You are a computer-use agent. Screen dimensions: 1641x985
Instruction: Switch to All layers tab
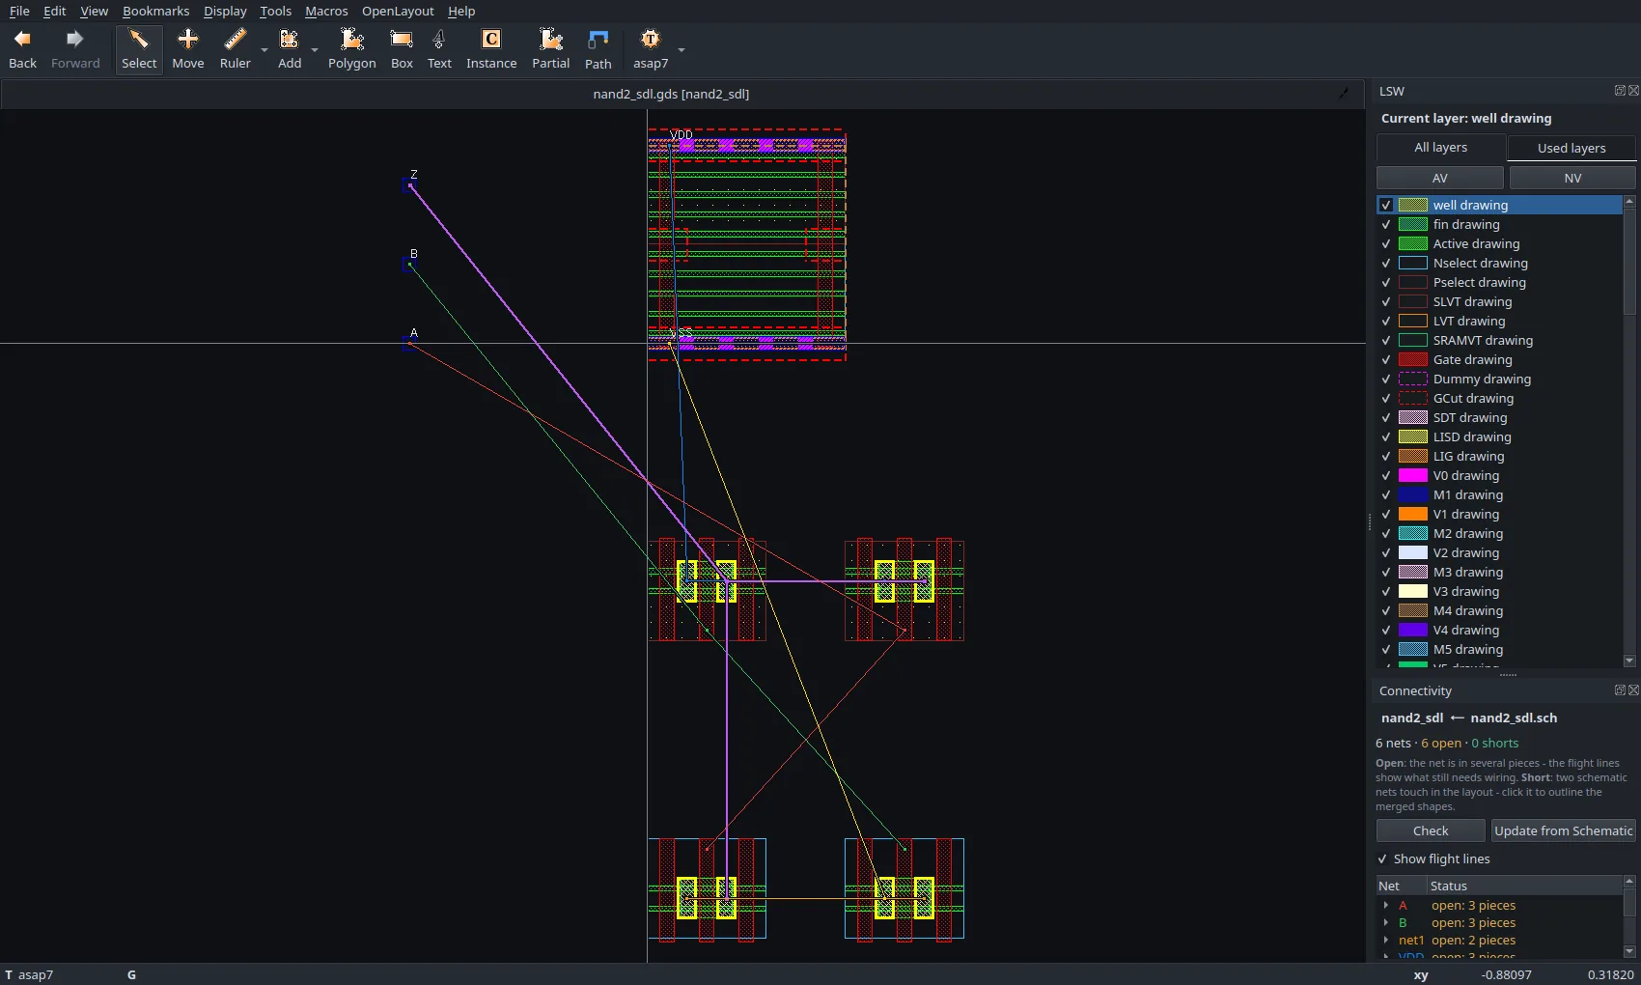pos(1440,148)
